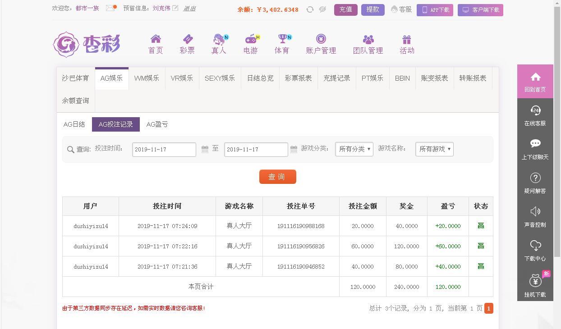Select the 账户管理 account management icon
The image size is (561, 329).
[321, 44]
